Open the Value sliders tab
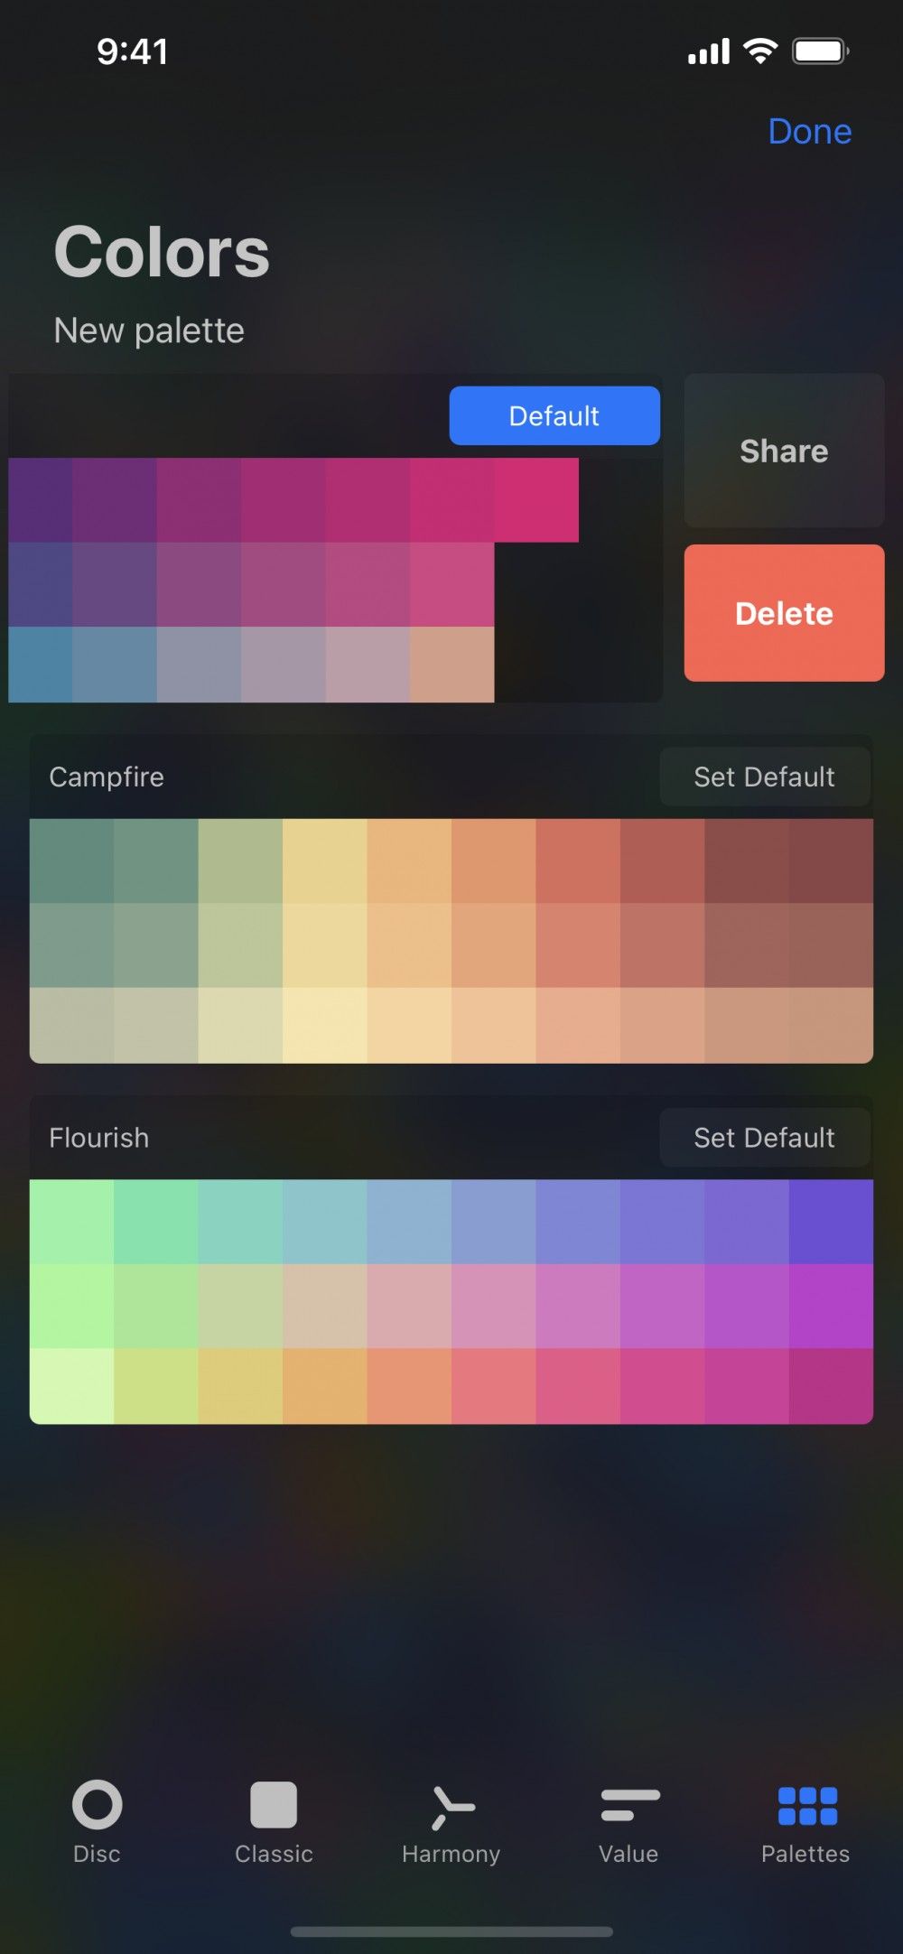 [x=628, y=1821]
